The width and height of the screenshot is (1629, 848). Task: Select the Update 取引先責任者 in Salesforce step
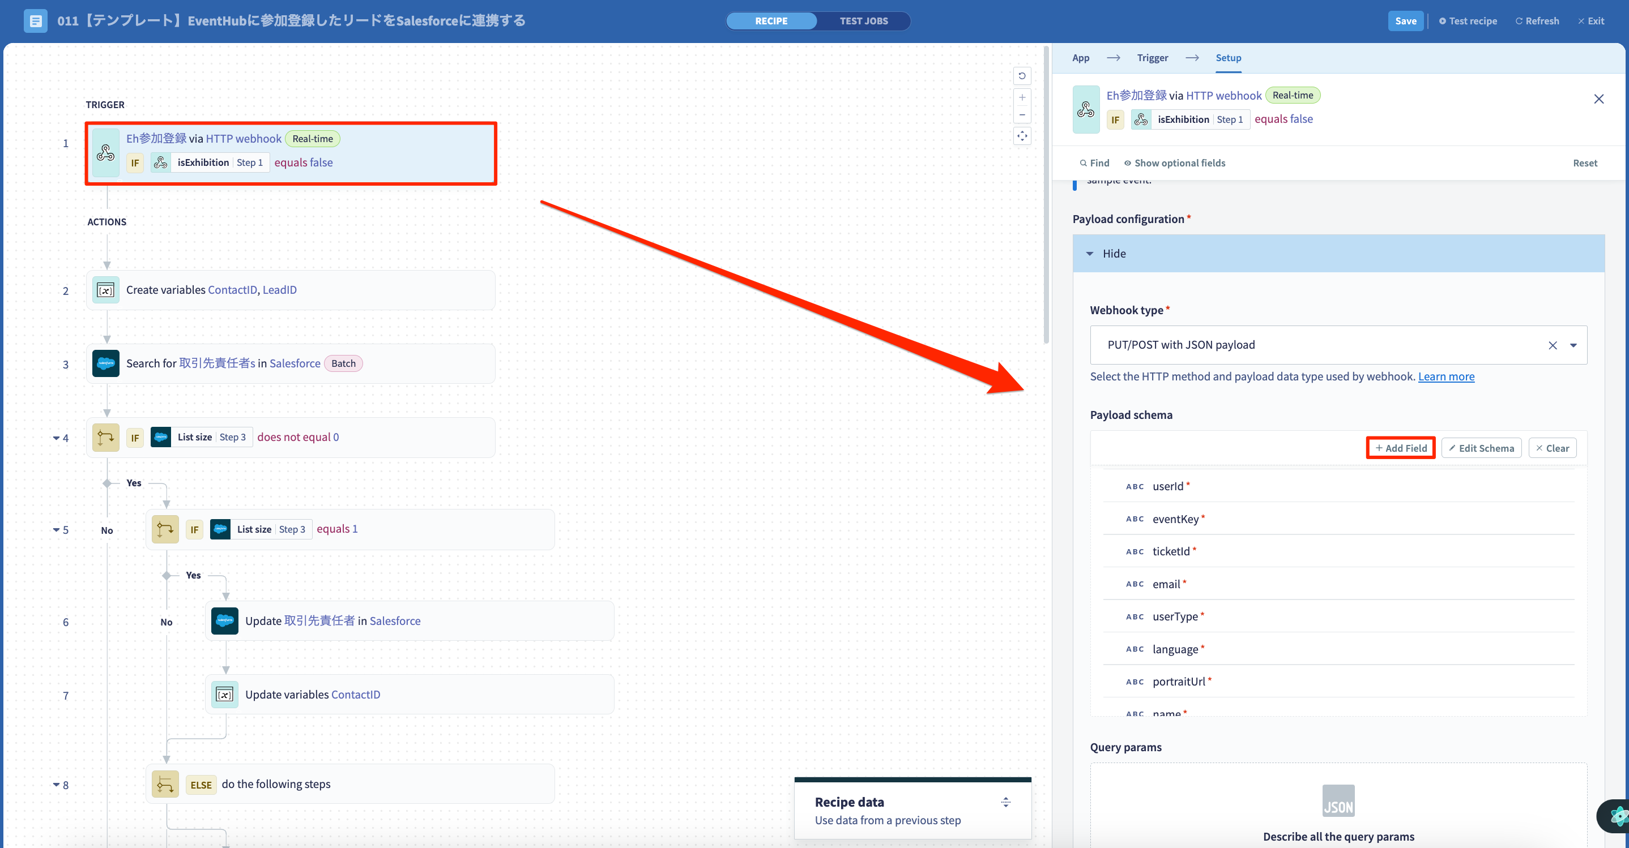[409, 621]
